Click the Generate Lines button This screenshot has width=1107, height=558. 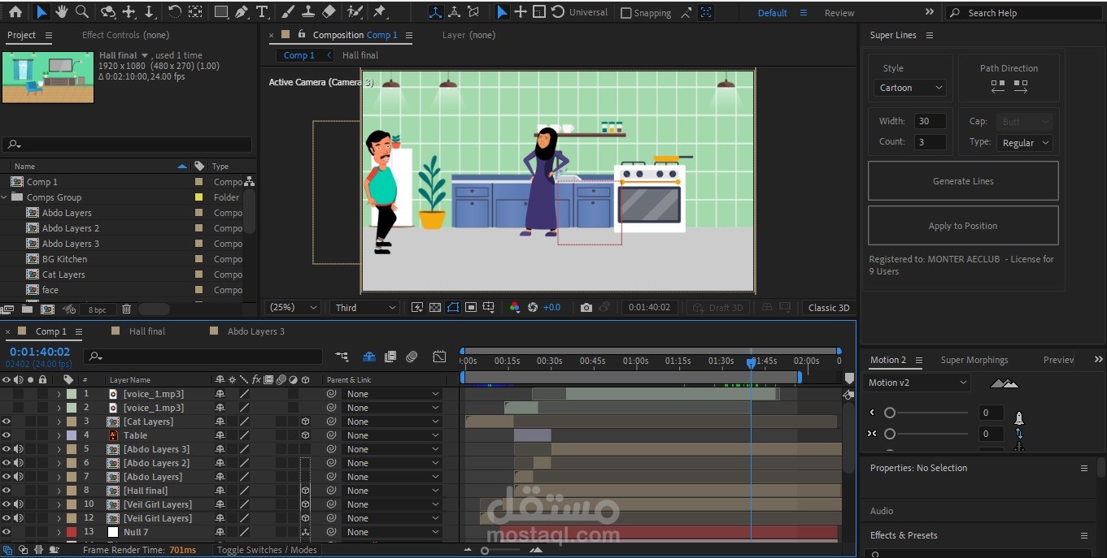[x=963, y=181]
